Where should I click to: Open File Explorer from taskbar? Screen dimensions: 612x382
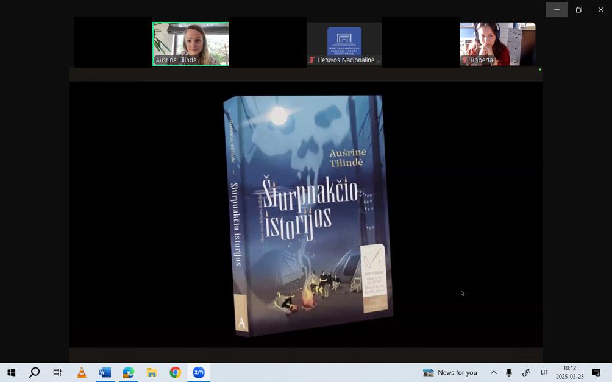coord(152,373)
